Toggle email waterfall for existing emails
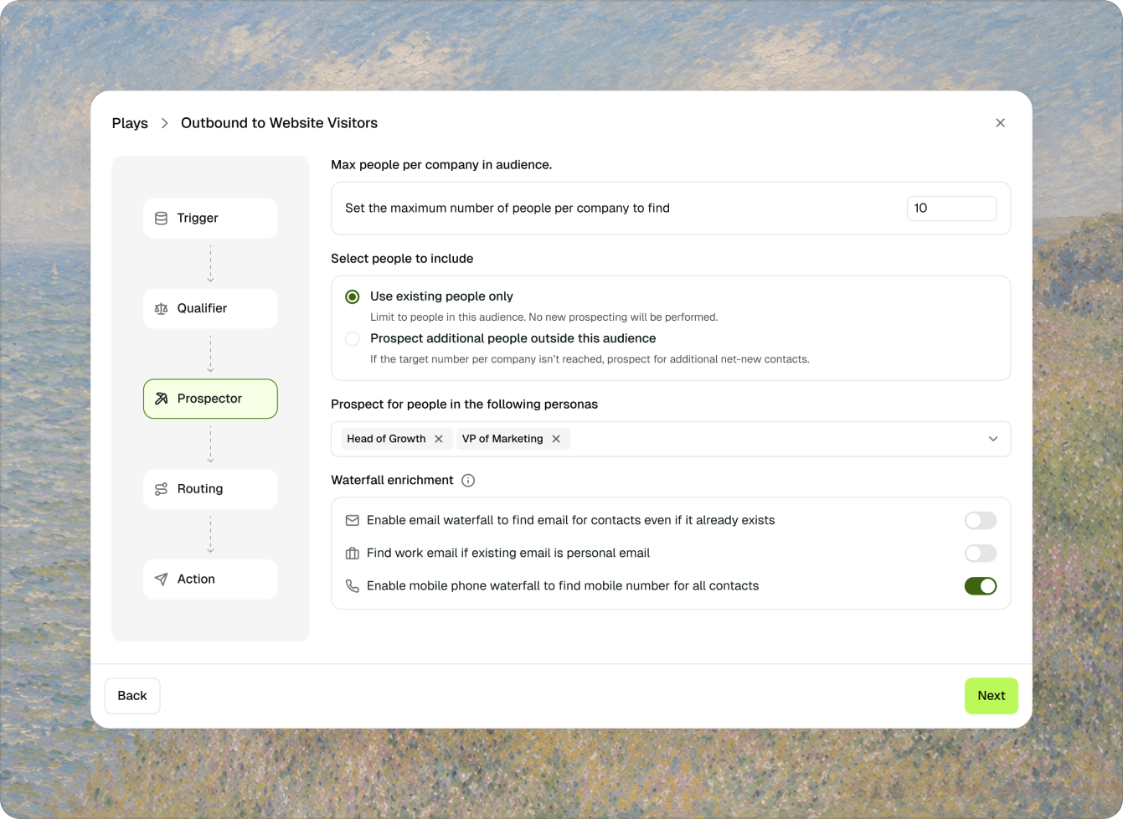 981,521
